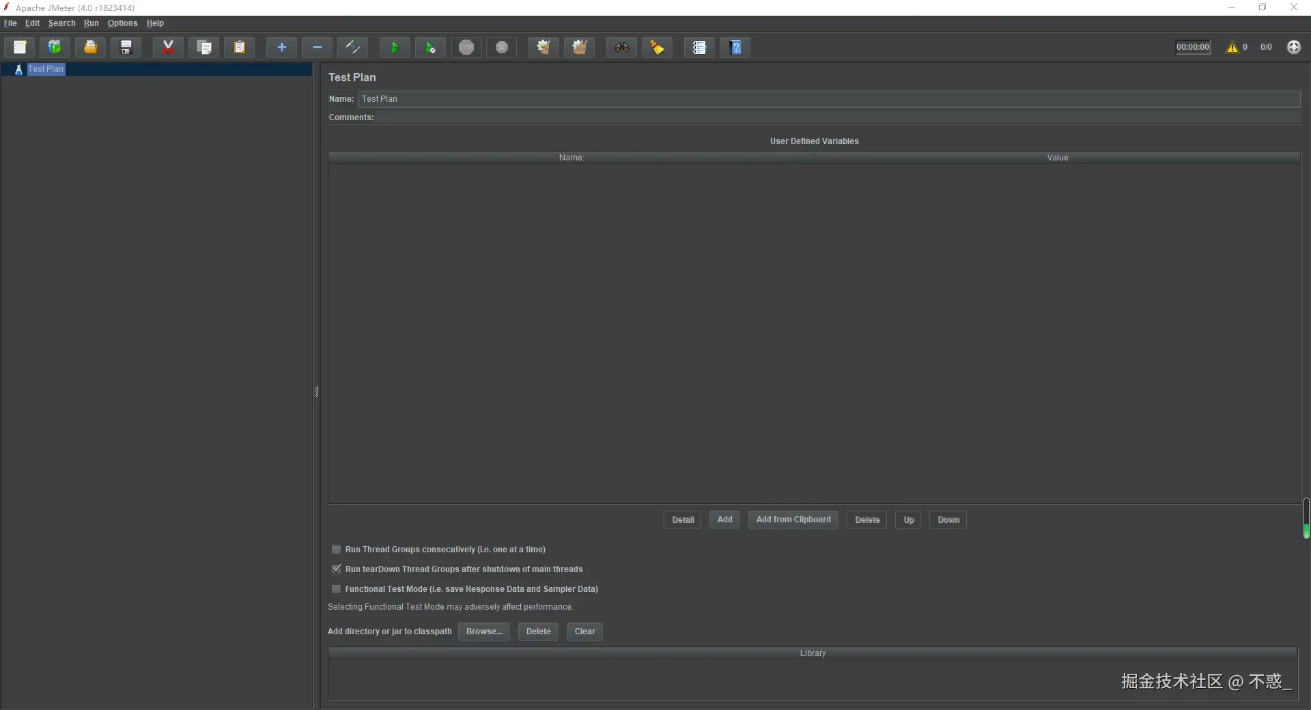This screenshot has height=710, width=1311.
Task: Click the 0/0 active threads counter
Action: (x=1266, y=47)
